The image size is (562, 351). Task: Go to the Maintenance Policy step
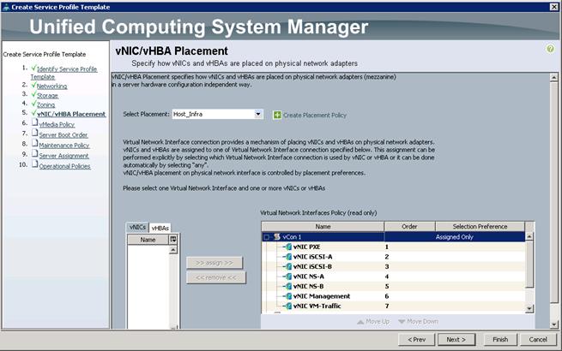[x=64, y=146]
